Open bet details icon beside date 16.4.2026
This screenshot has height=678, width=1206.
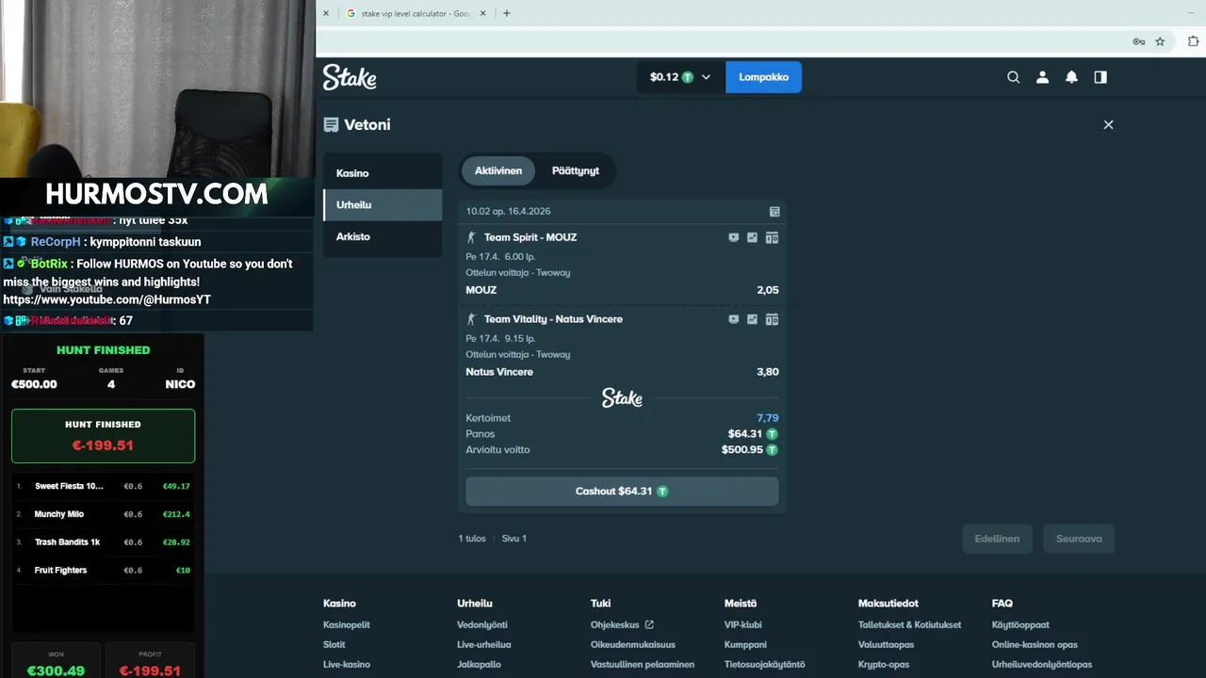(774, 212)
